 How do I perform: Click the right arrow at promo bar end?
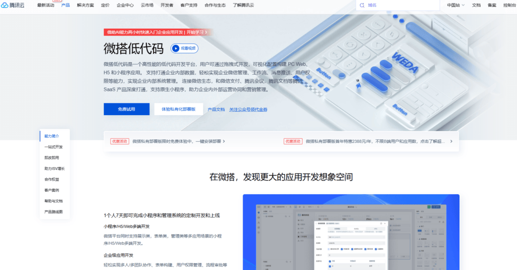point(451,141)
